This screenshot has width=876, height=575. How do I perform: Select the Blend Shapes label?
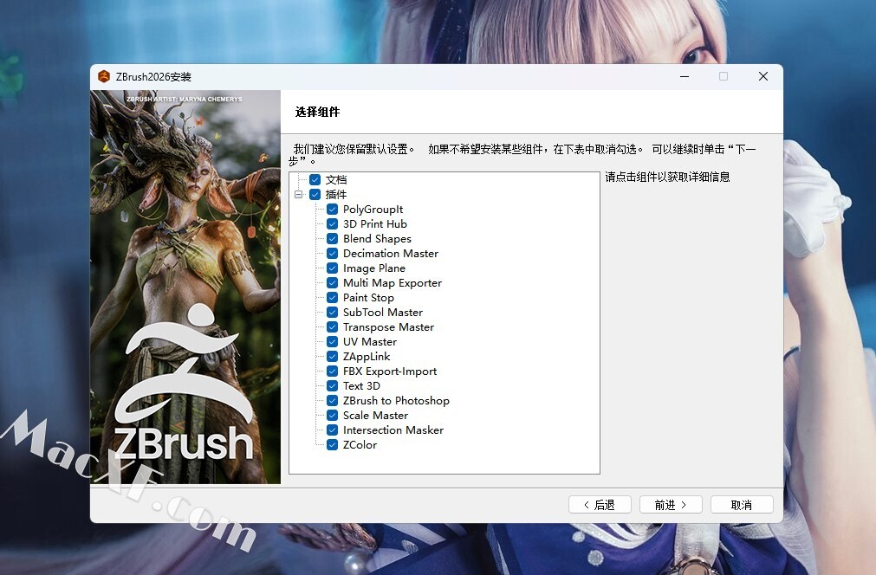pos(377,239)
